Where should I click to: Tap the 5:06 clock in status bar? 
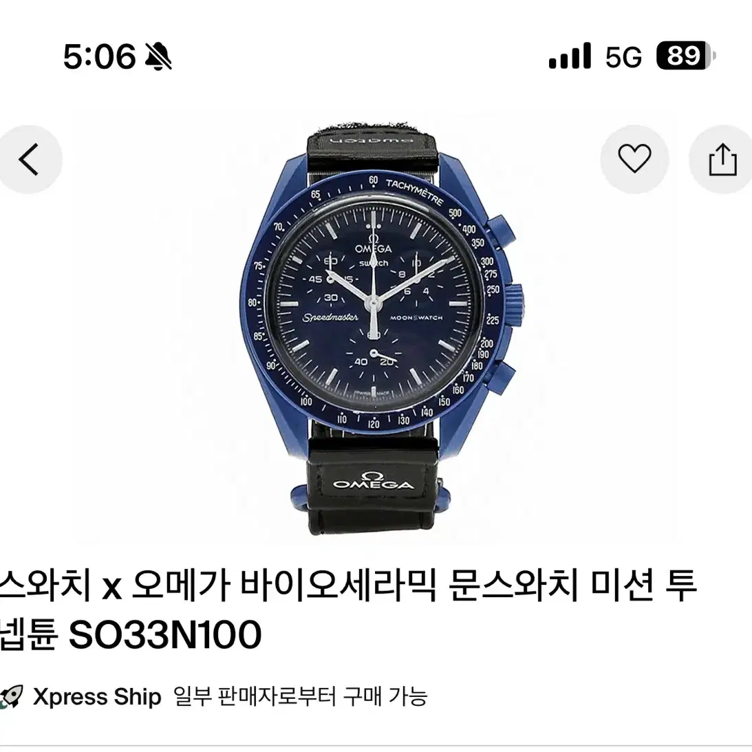100,56
